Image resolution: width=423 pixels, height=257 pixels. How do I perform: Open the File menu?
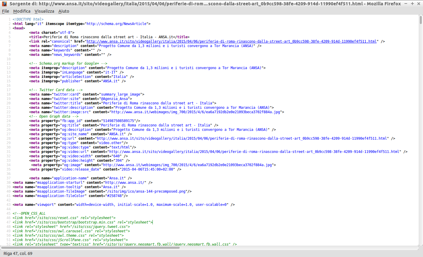tap(6, 11)
